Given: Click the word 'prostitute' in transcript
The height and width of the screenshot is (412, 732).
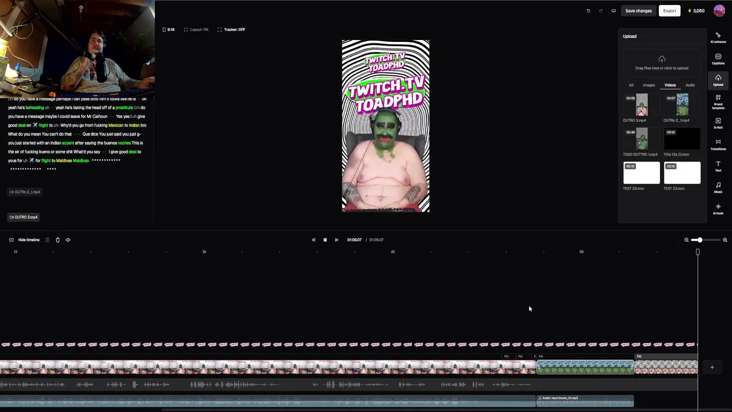Looking at the screenshot, I should pyautogui.click(x=124, y=108).
